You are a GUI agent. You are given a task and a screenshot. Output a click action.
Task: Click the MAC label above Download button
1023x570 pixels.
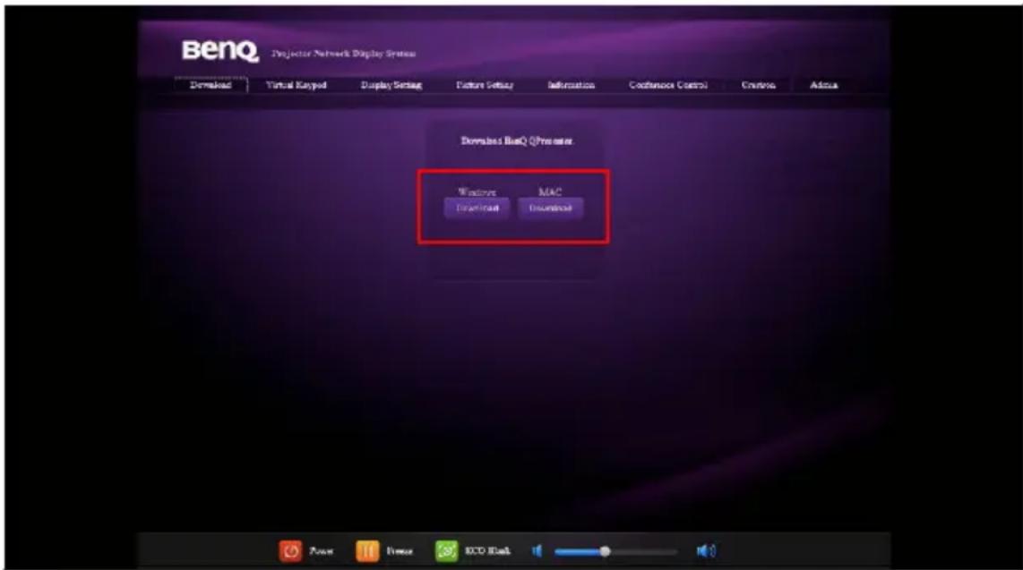550,192
